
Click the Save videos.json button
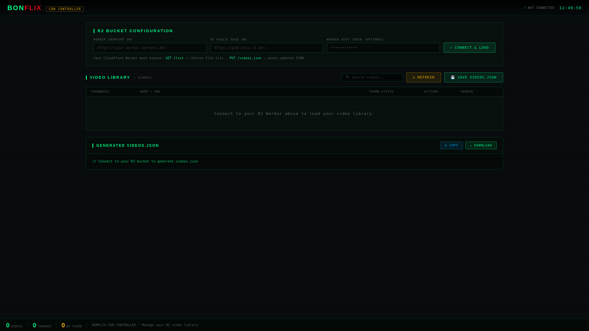474,78
